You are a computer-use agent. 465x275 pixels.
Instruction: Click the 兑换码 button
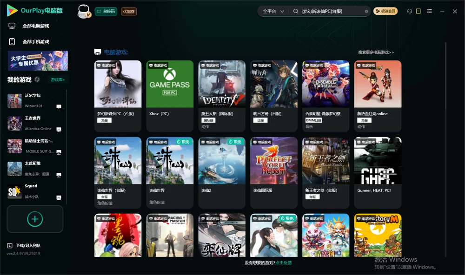tap(106, 12)
